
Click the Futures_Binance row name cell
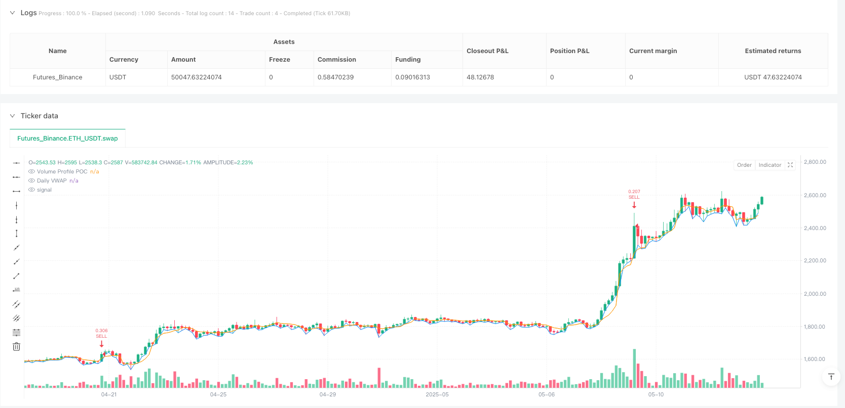point(58,77)
